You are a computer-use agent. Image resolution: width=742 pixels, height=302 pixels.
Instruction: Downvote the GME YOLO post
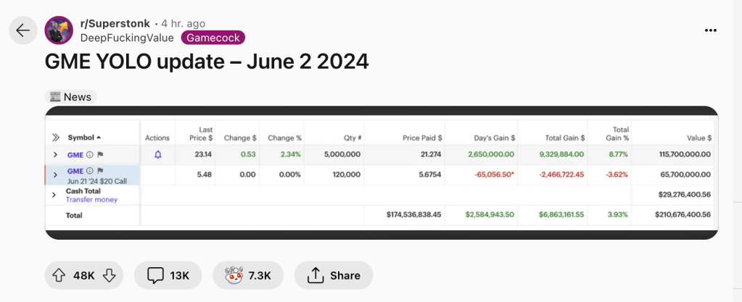tap(109, 275)
